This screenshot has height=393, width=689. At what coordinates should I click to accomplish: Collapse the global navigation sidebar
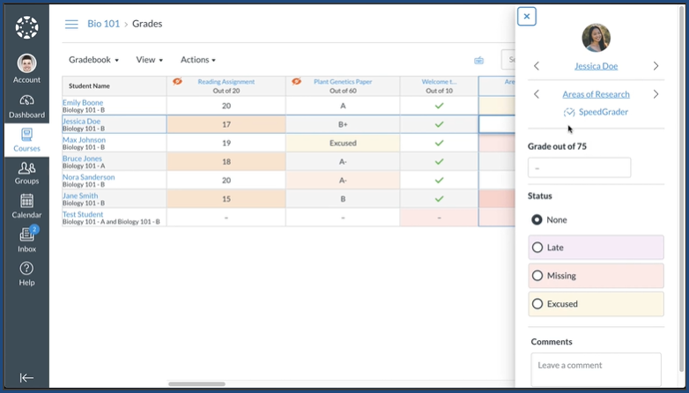click(26, 378)
